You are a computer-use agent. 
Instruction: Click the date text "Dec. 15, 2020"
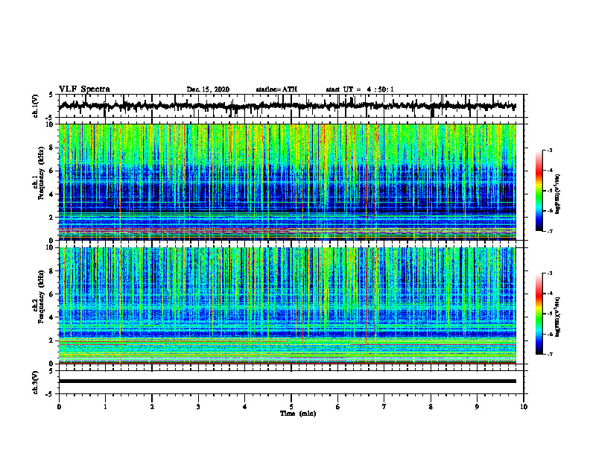[208, 89]
